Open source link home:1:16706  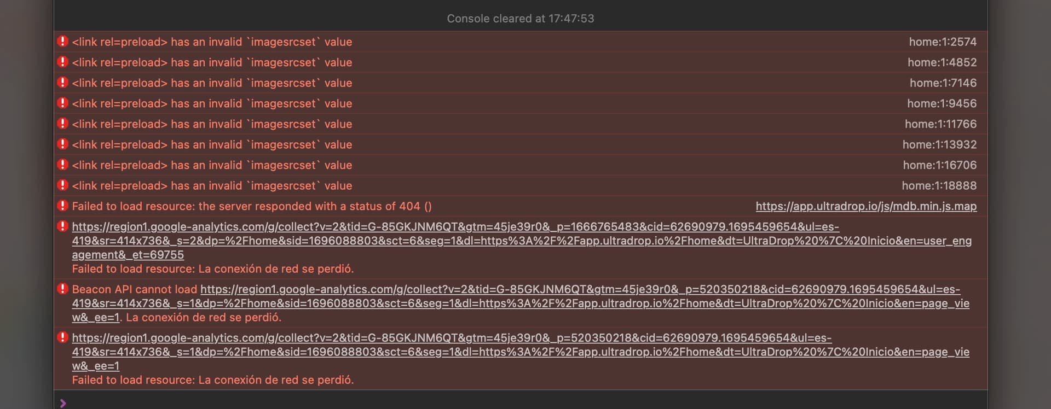[940, 165]
